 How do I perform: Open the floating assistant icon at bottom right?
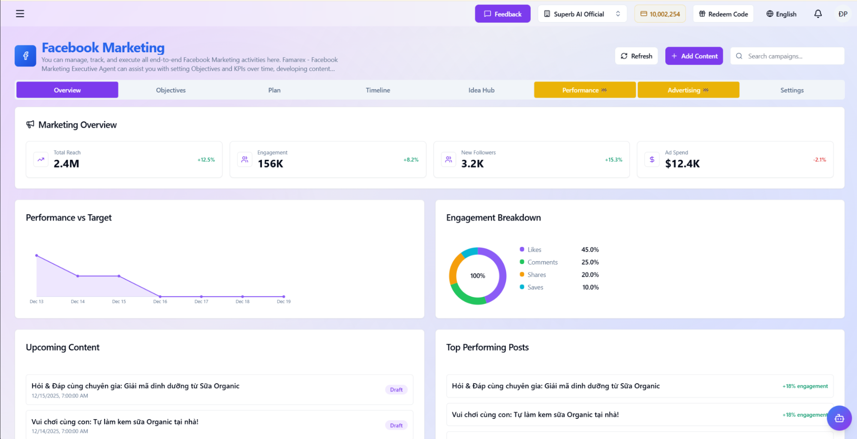(839, 418)
